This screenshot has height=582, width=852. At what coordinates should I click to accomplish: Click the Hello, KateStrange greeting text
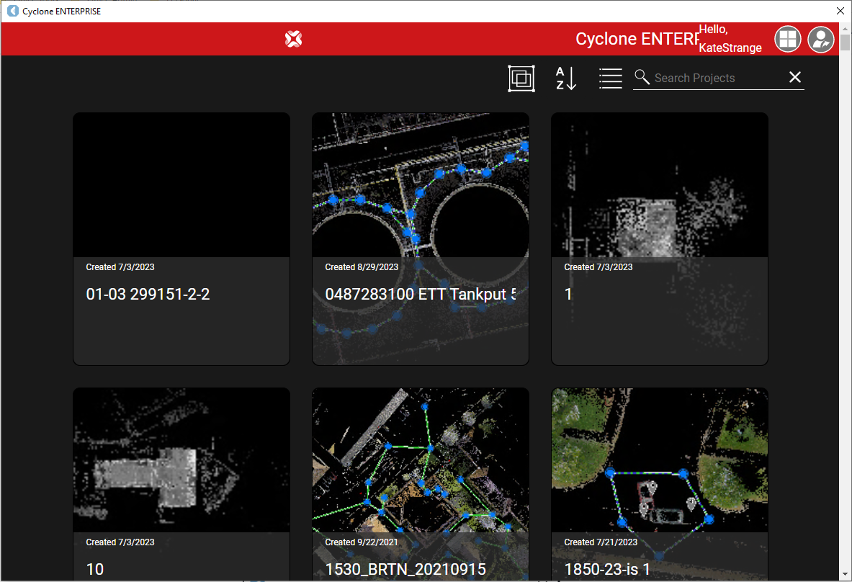pos(730,39)
